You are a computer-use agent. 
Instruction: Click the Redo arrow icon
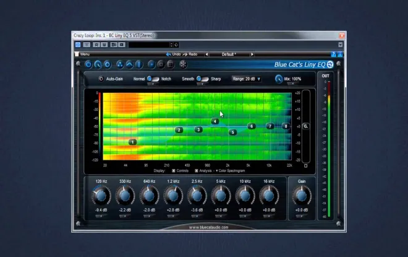point(185,54)
